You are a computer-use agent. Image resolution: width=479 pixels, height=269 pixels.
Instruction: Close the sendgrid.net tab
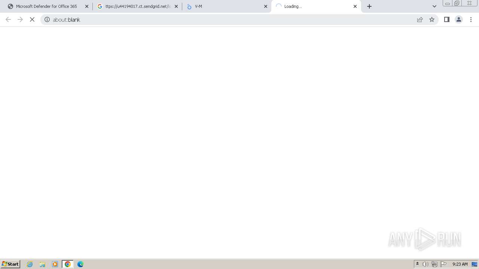coord(176,6)
